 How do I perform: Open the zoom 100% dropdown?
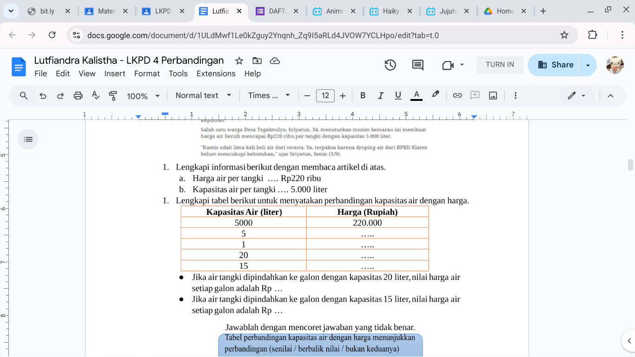(x=143, y=96)
